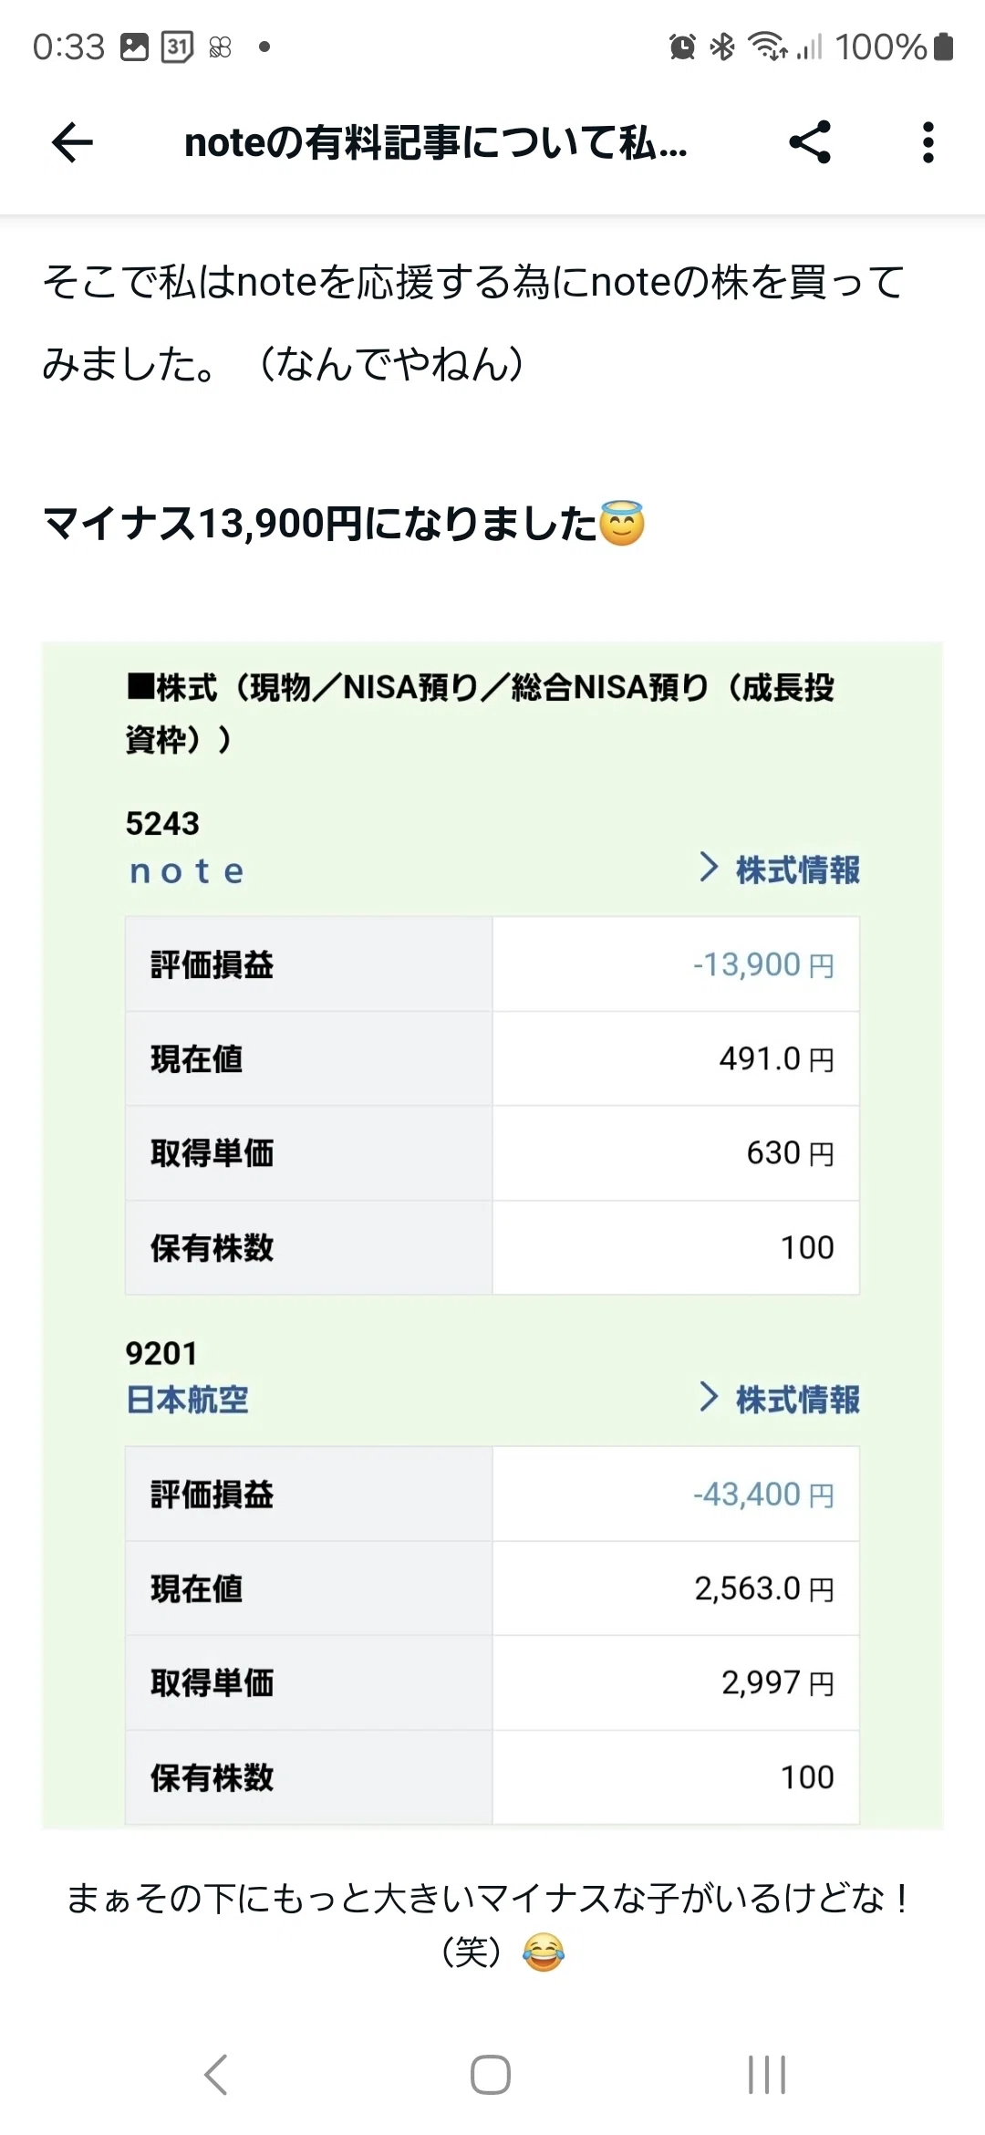Tap the alarm clock status icon
This screenshot has height=2135, width=985.
coord(682,47)
